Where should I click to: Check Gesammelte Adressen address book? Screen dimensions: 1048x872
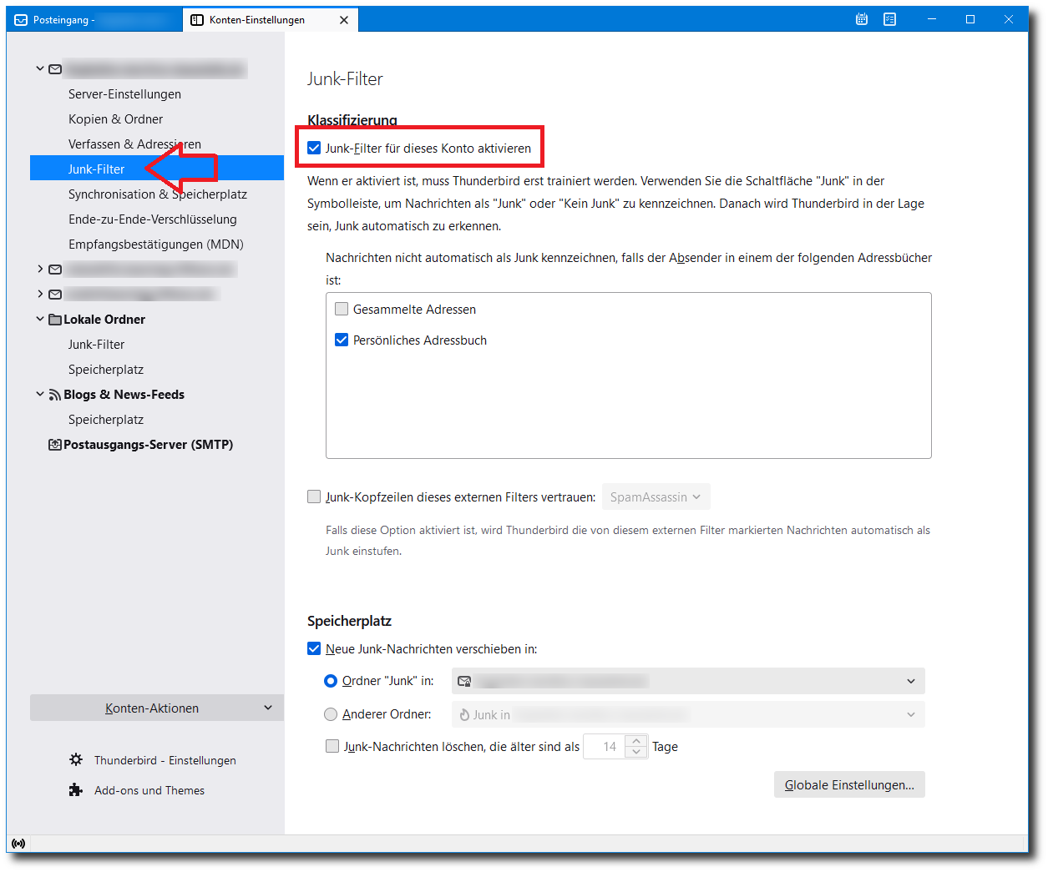coord(342,309)
